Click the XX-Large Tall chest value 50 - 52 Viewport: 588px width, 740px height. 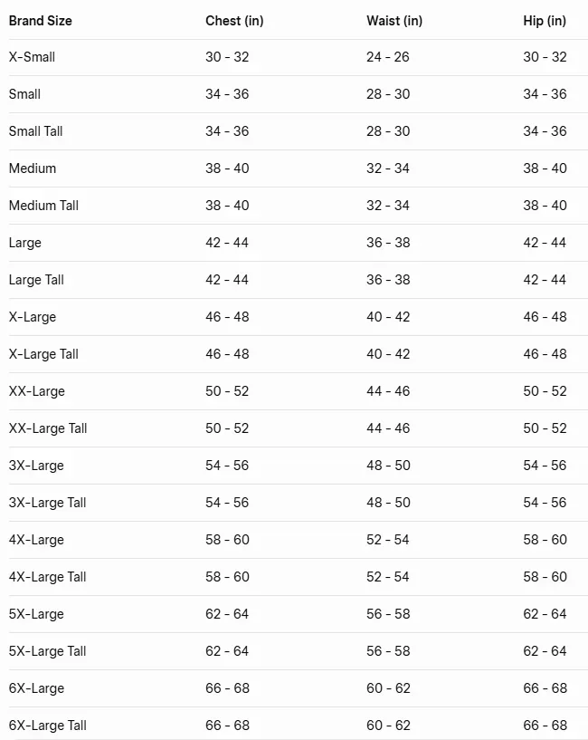tap(227, 428)
